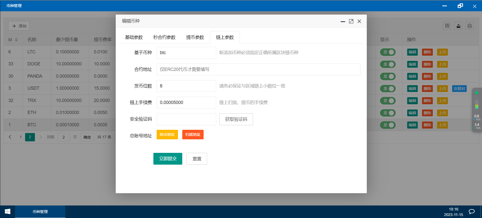Focus the 链上手续费 input field
The width and height of the screenshot is (482, 218).
pyautogui.click(x=186, y=102)
